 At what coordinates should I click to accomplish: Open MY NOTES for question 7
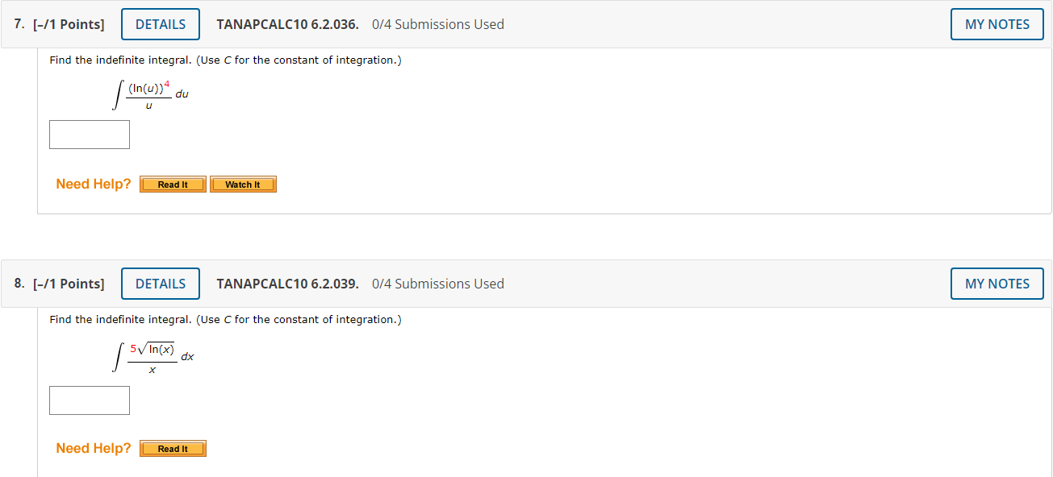tap(997, 24)
